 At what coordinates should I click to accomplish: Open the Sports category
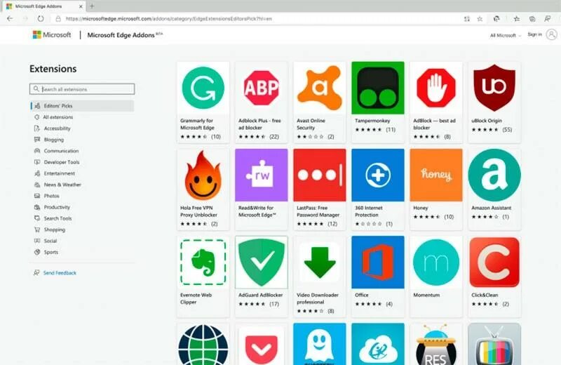[x=50, y=252]
